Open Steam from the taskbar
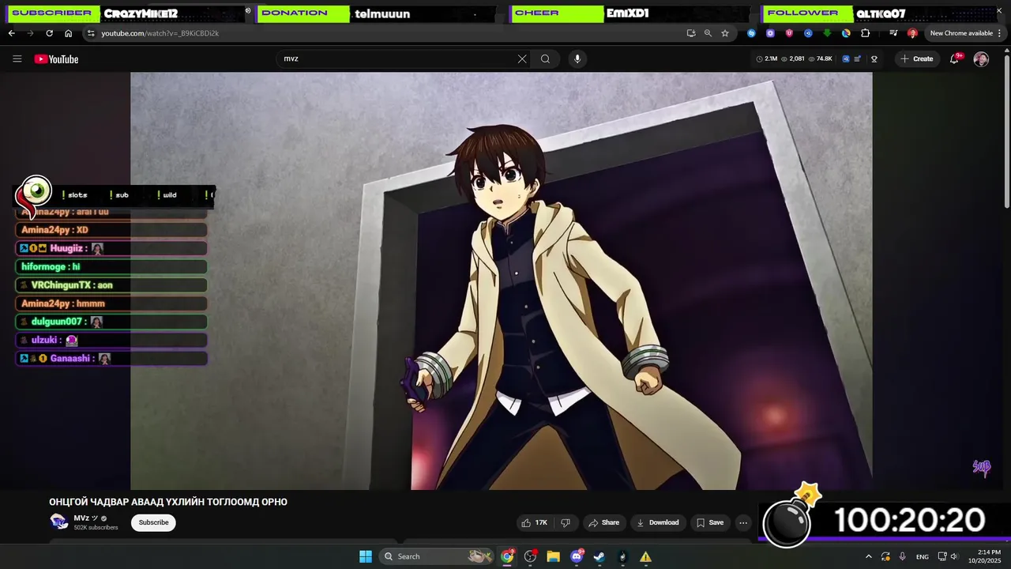 599,556
